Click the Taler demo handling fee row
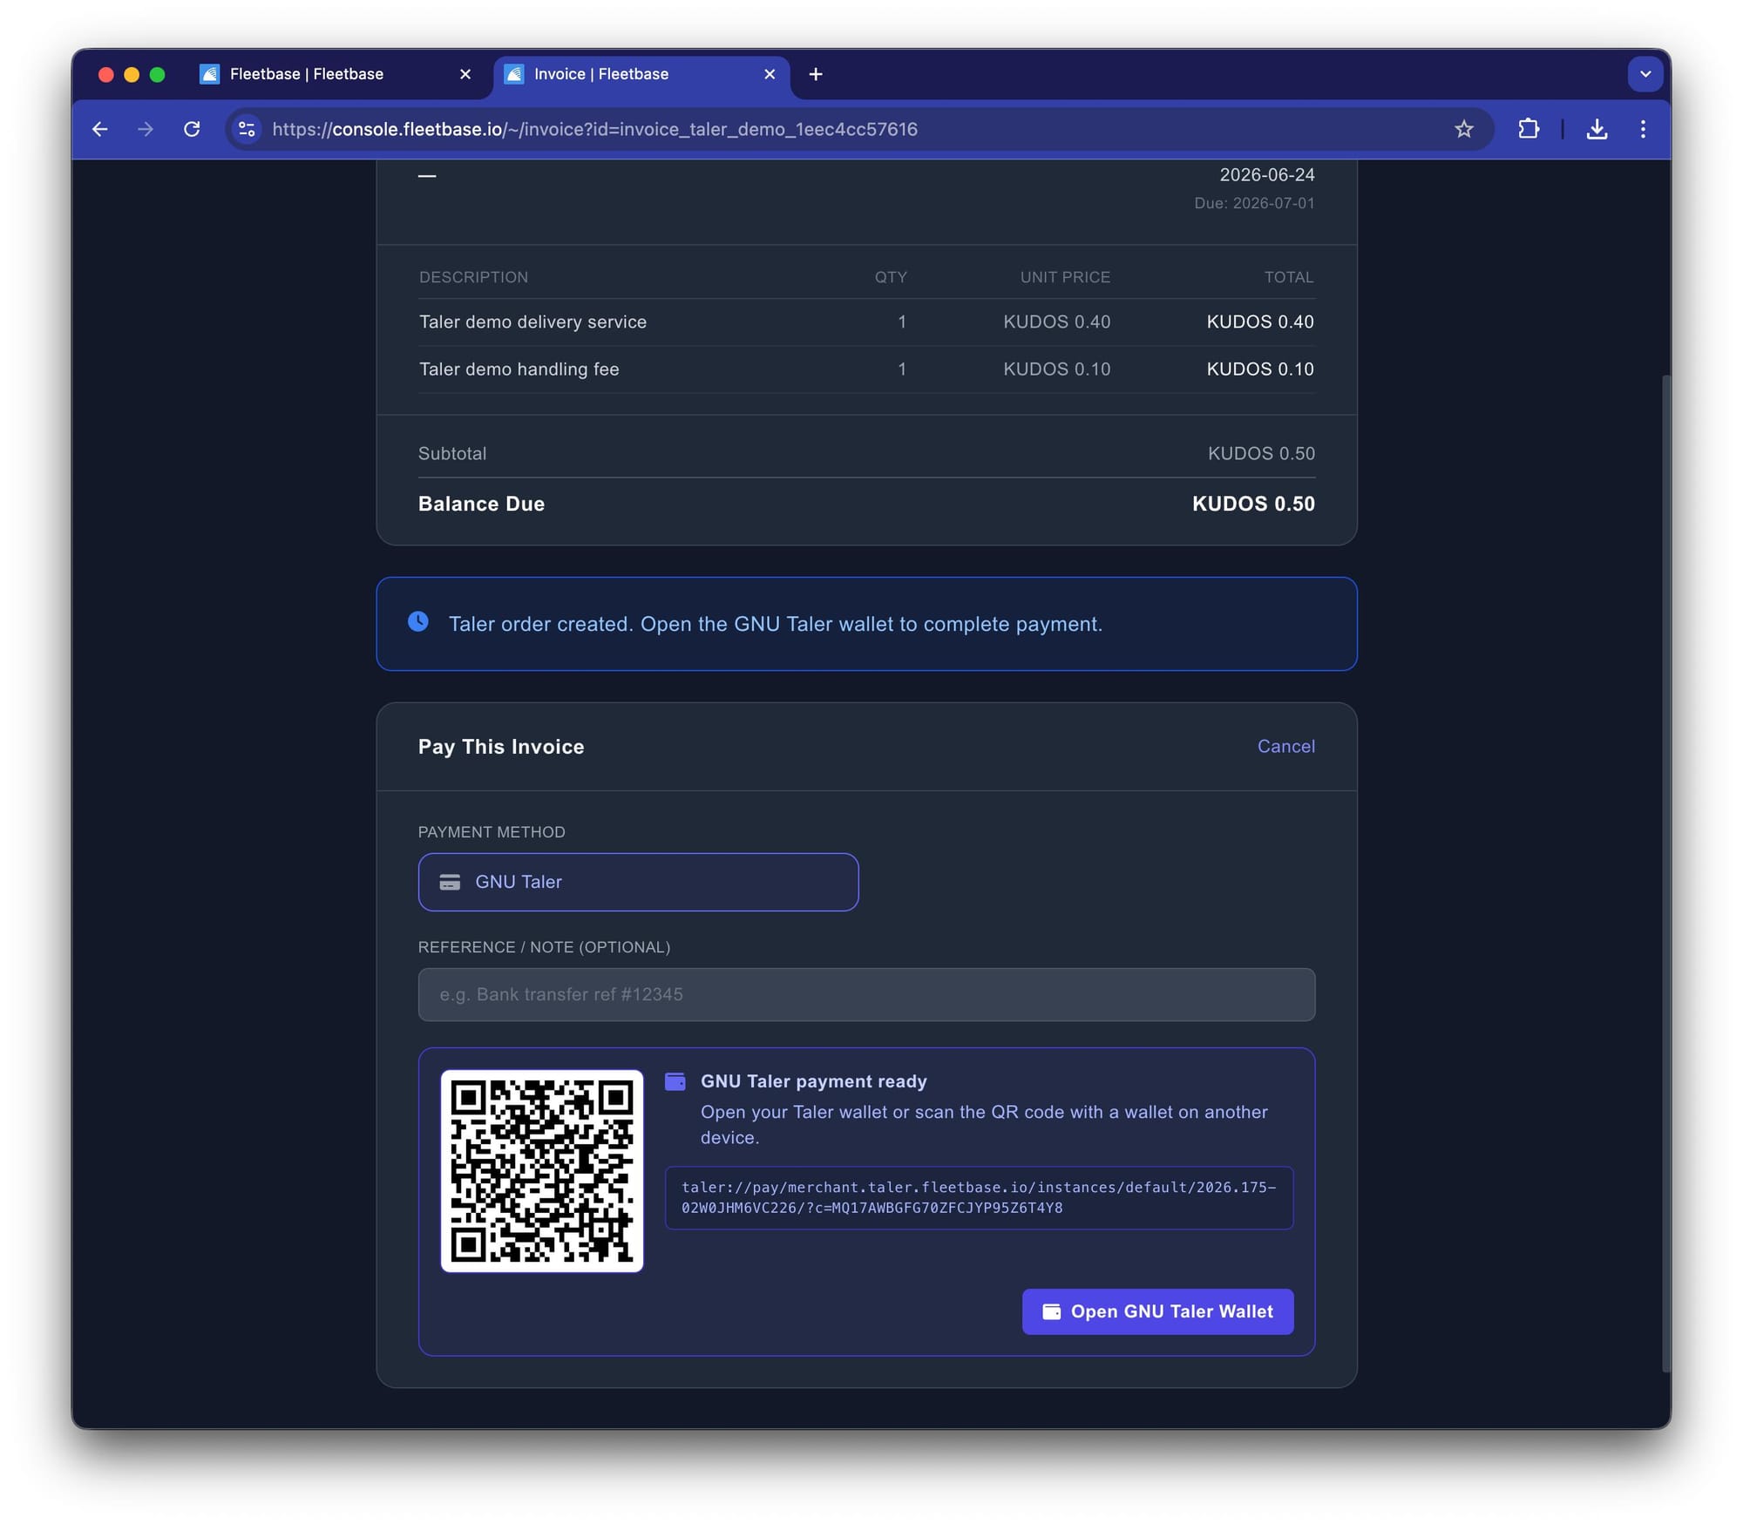Screen dimensions: 1743x1524 [x=866, y=369]
